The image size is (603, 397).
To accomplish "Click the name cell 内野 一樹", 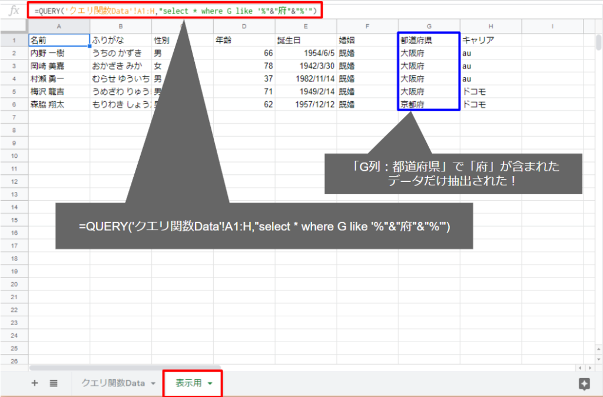I will pyautogui.click(x=59, y=53).
